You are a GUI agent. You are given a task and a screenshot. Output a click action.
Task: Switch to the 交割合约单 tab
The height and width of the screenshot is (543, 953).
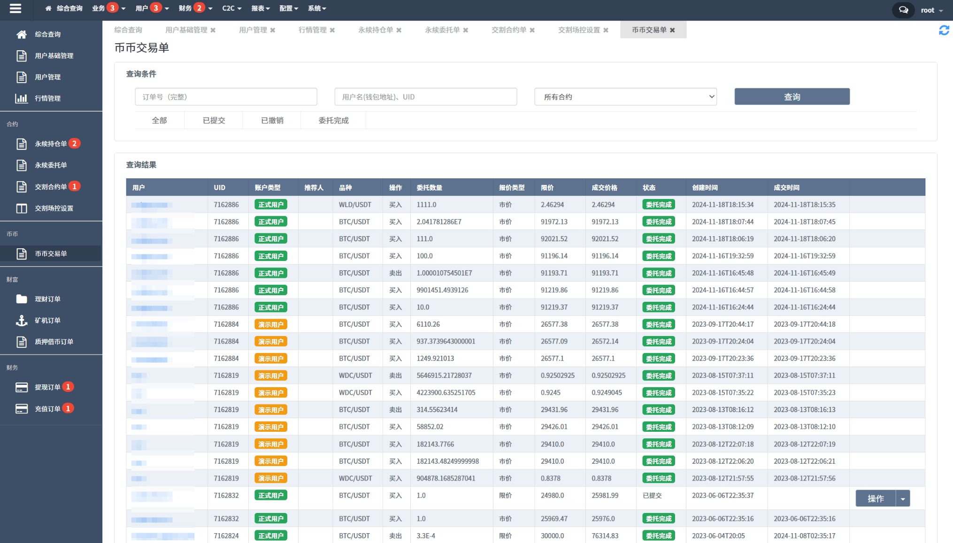pyautogui.click(x=509, y=30)
